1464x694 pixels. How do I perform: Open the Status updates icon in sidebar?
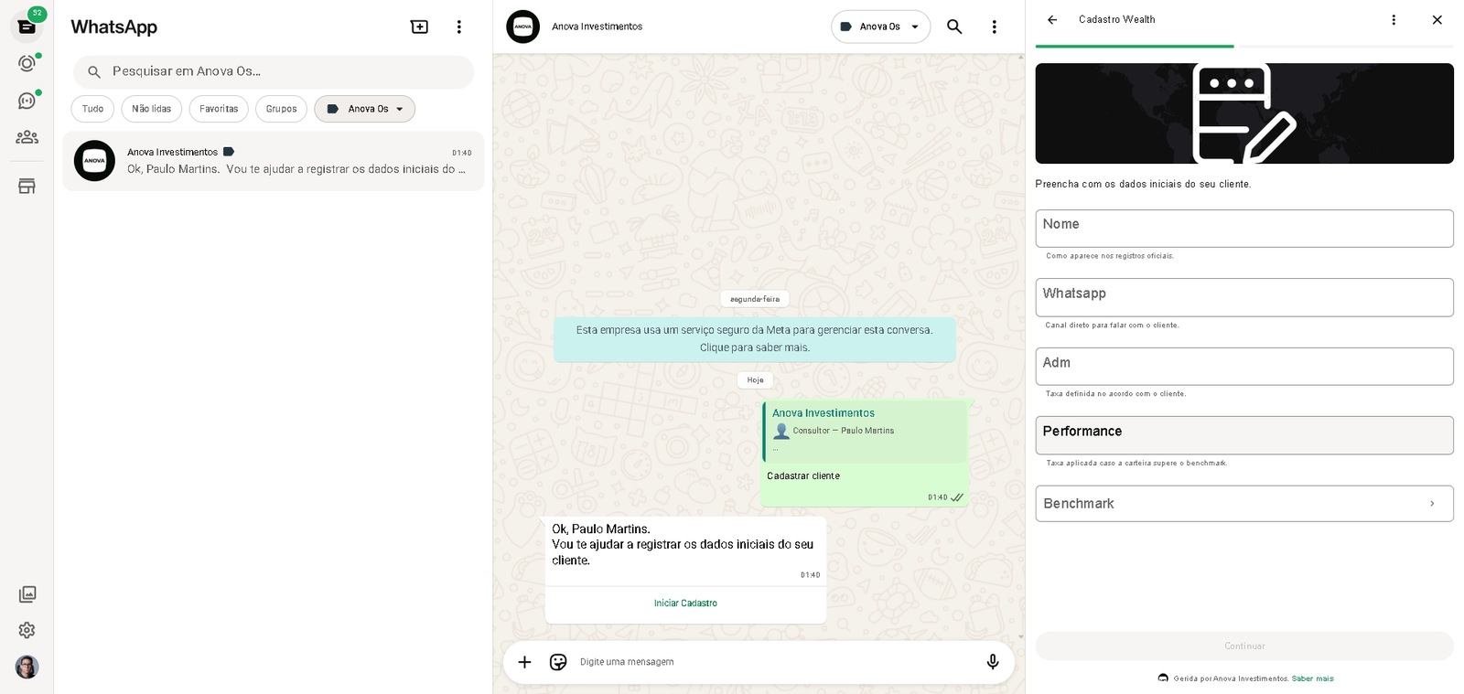coord(27,63)
